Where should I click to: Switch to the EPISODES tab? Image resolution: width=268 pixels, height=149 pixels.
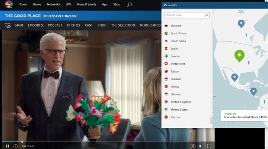[x=35, y=25]
